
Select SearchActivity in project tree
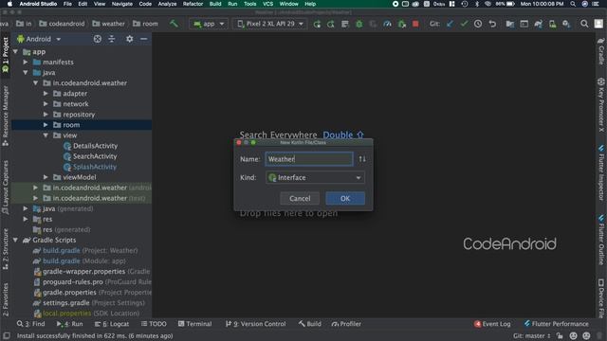[x=95, y=156]
